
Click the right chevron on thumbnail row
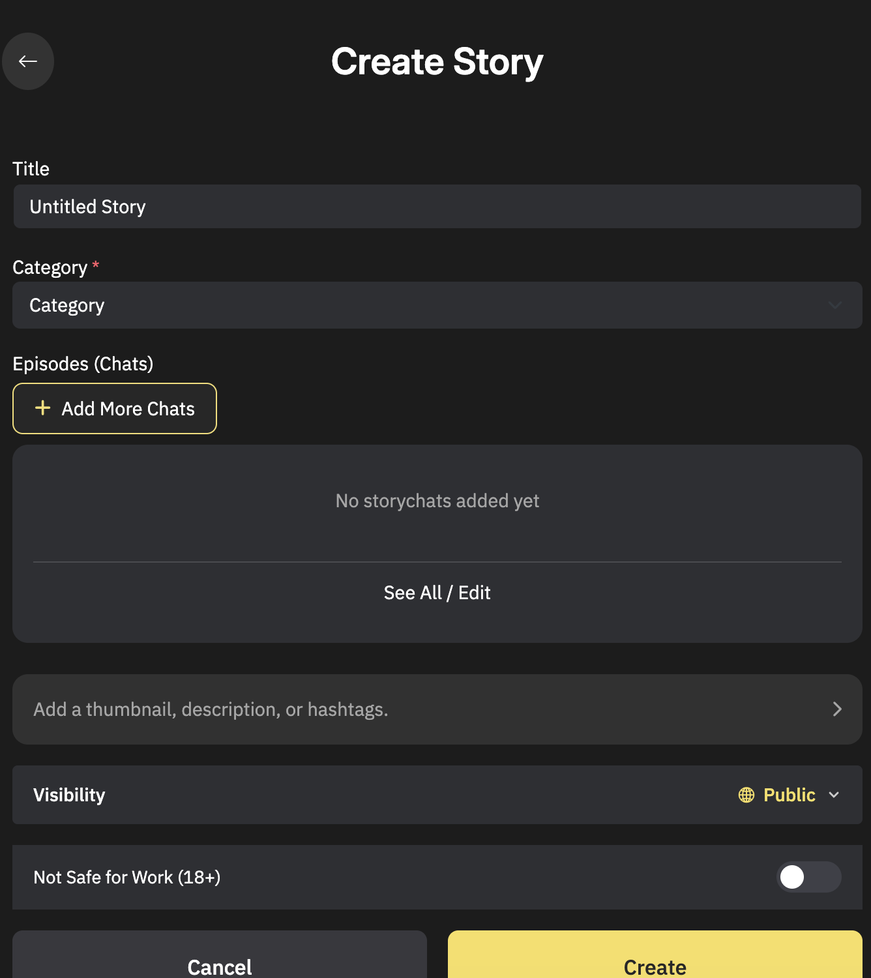[x=837, y=709]
